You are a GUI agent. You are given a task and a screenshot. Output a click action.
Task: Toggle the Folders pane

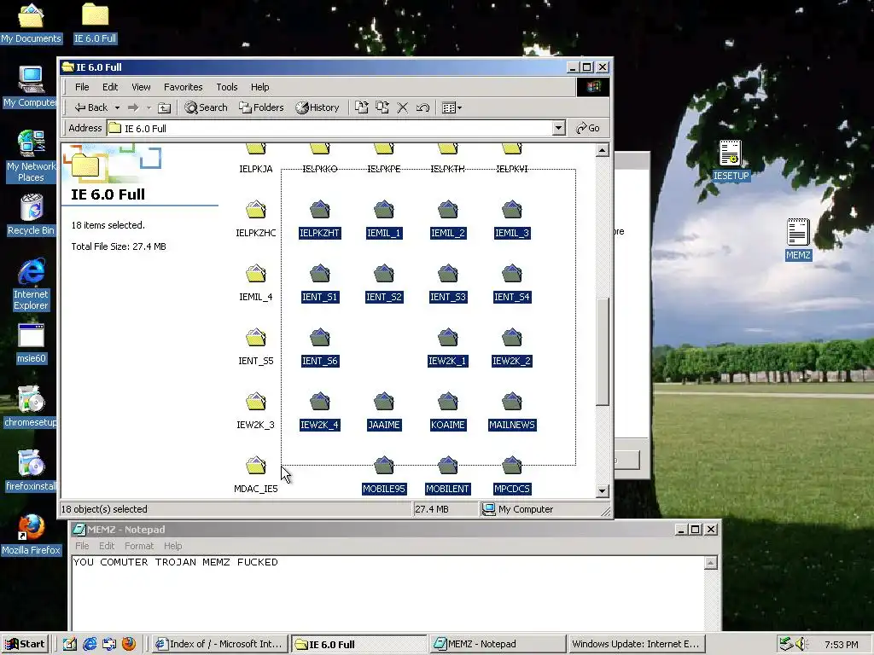[261, 107]
